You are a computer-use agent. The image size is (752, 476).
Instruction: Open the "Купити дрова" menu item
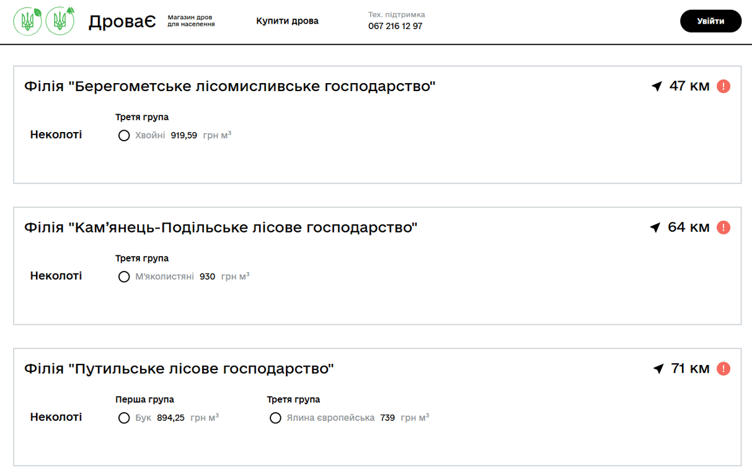pyautogui.click(x=287, y=20)
